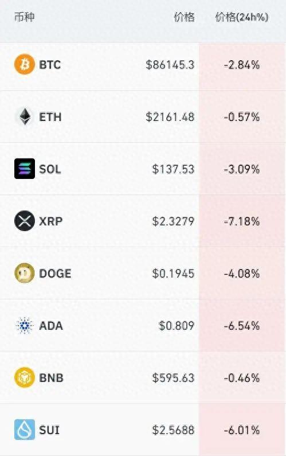
Task: Click ADA's -6.54% change value
Action: 242,326
